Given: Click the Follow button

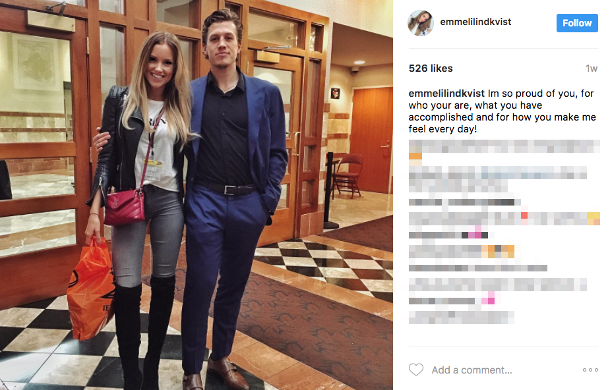Looking at the screenshot, I should click(577, 23).
